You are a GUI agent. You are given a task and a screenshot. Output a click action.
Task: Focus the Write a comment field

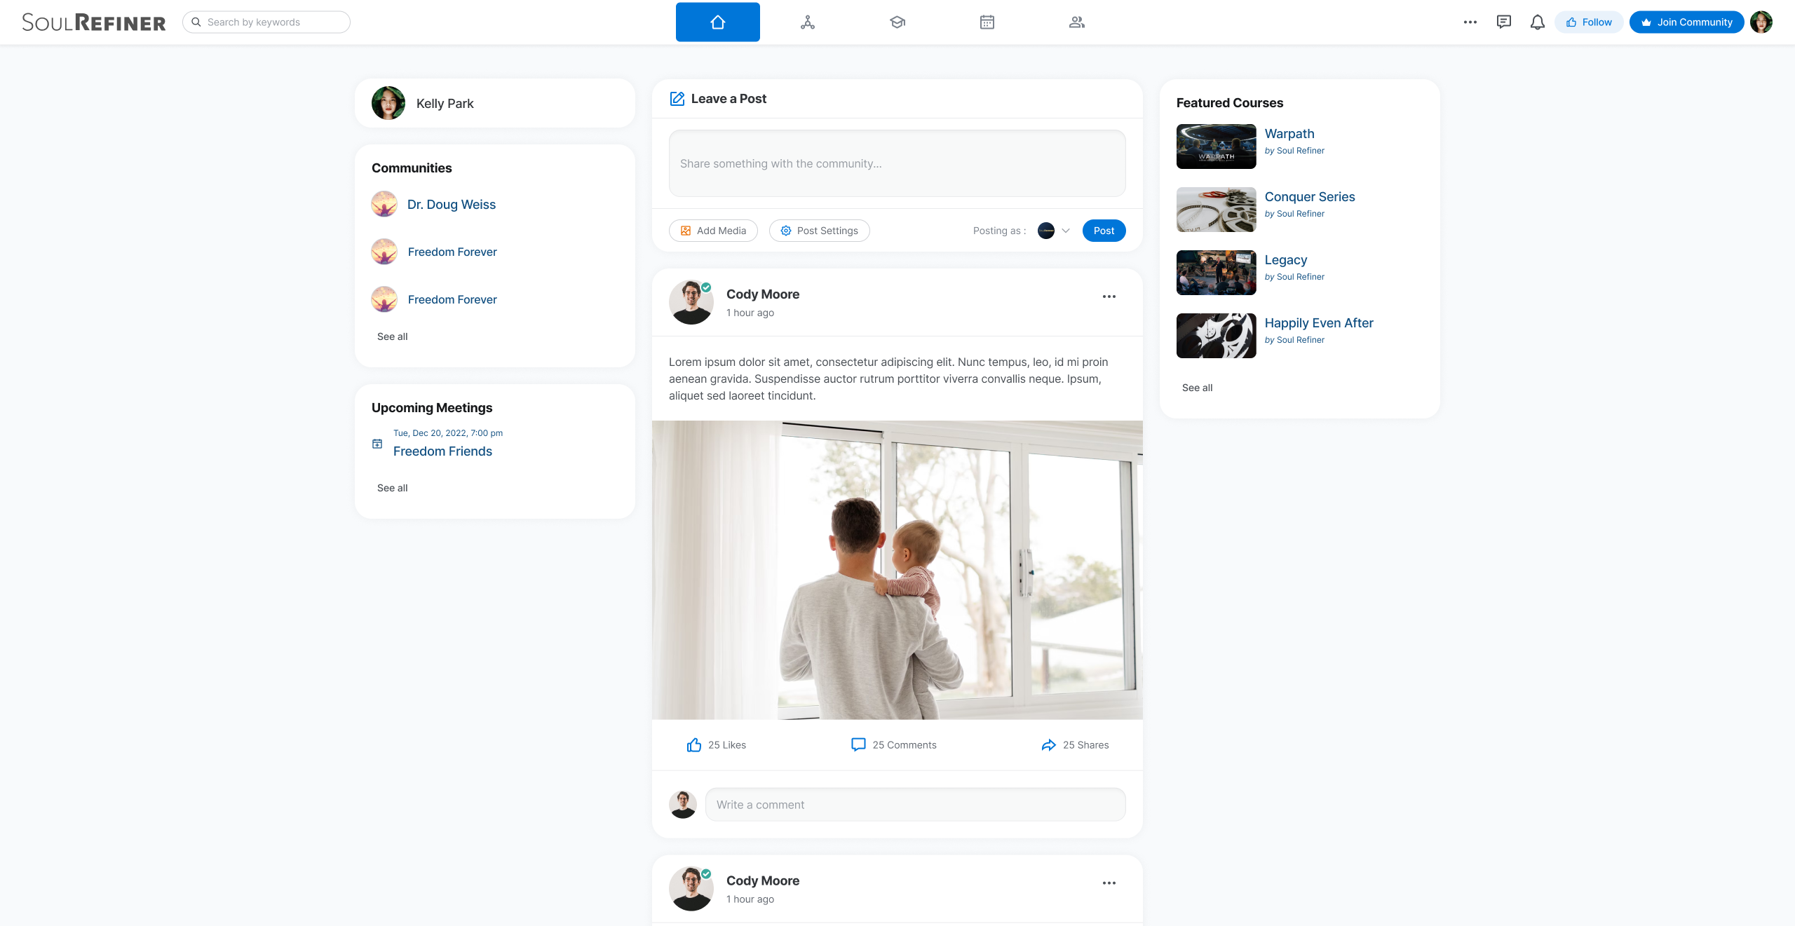coord(915,805)
